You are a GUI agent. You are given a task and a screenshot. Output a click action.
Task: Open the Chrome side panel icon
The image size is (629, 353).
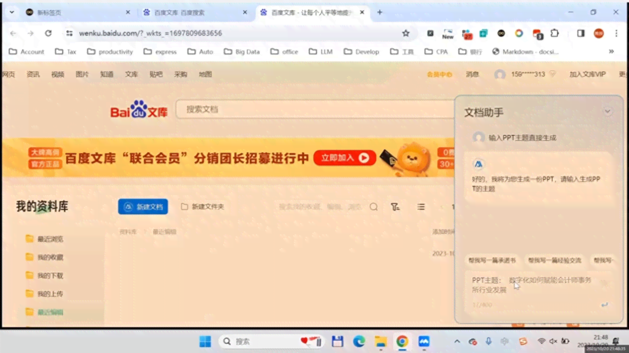pos(581,33)
